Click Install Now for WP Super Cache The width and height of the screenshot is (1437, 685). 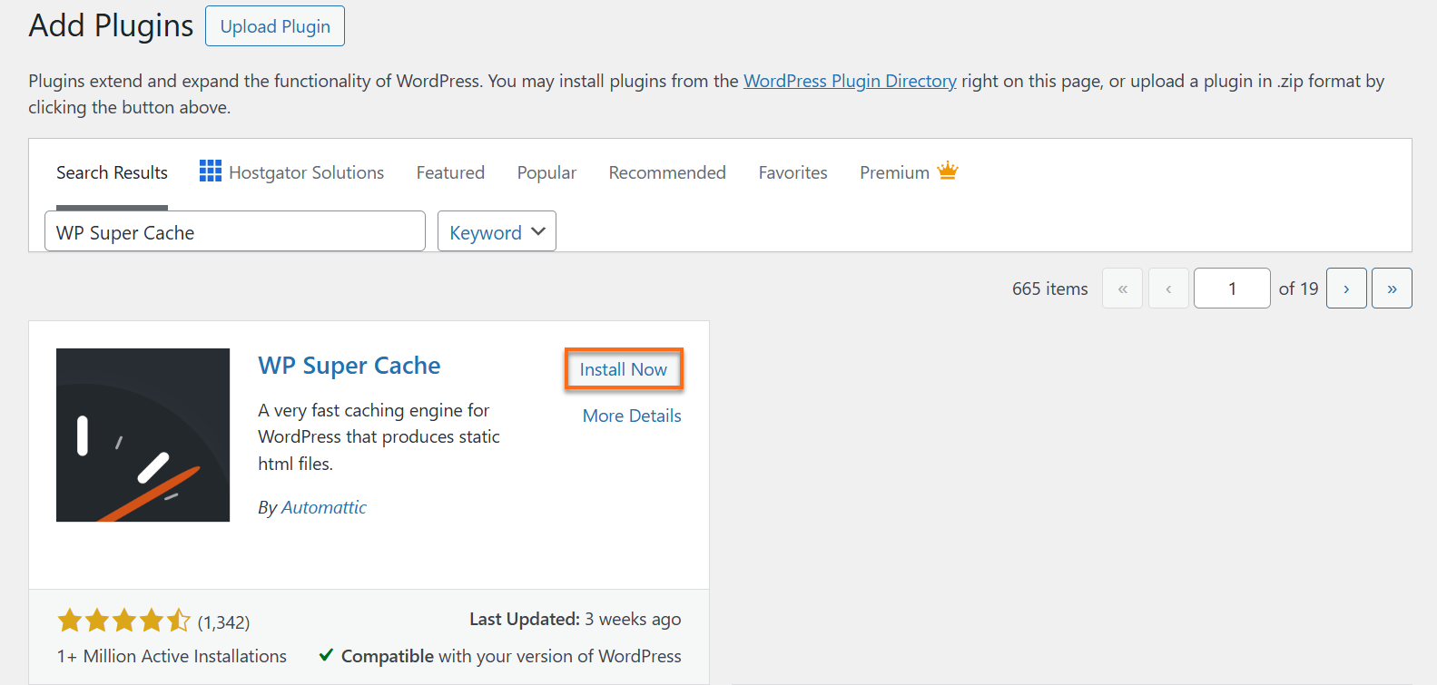624,369
